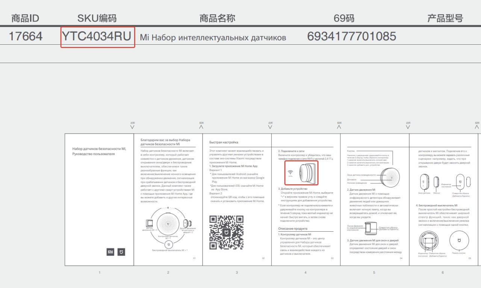Click step 3. Добавьте устройство
This screenshot has height=288, width=481.
[293, 188]
